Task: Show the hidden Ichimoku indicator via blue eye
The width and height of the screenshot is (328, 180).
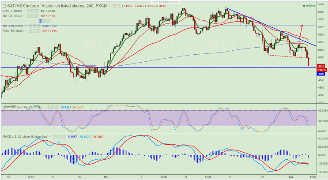Action: coord(40,21)
